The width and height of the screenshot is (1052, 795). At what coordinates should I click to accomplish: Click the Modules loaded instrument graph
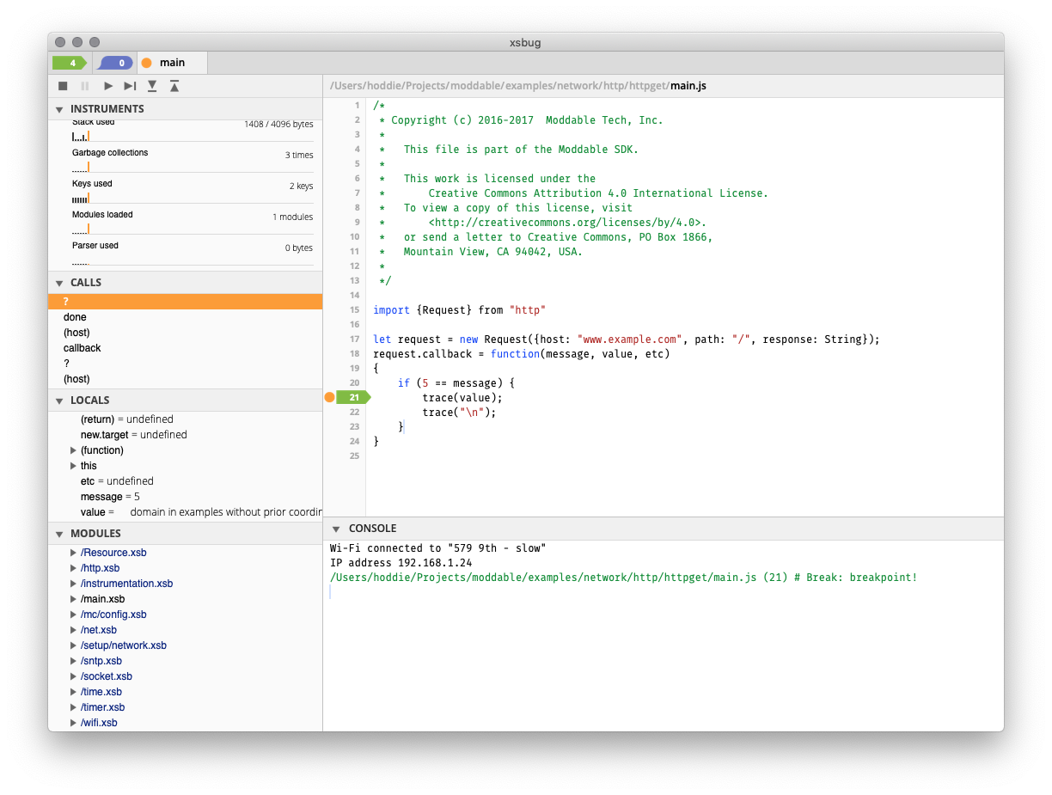pyautogui.click(x=193, y=229)
